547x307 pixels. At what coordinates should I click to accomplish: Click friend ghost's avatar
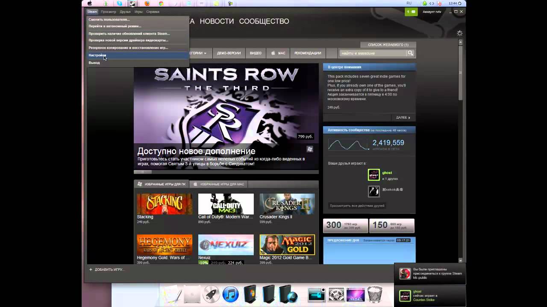point(374,175)
